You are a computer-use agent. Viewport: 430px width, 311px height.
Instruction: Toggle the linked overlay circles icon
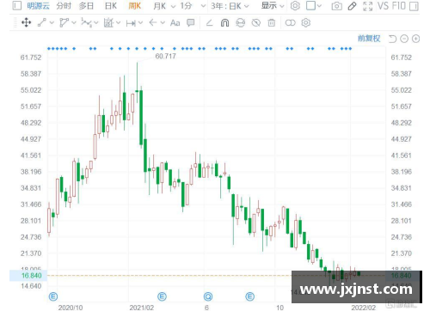point(290,22)
